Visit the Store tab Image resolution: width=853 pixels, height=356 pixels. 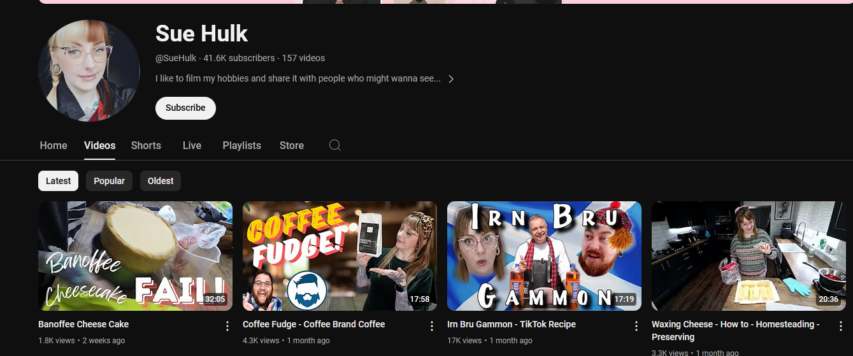292,145
